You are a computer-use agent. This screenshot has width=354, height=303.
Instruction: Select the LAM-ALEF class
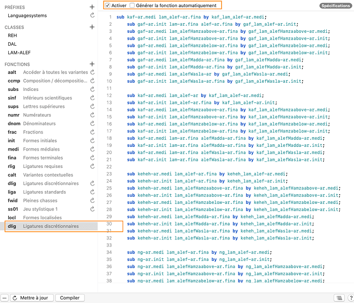(x=19, y=53)
